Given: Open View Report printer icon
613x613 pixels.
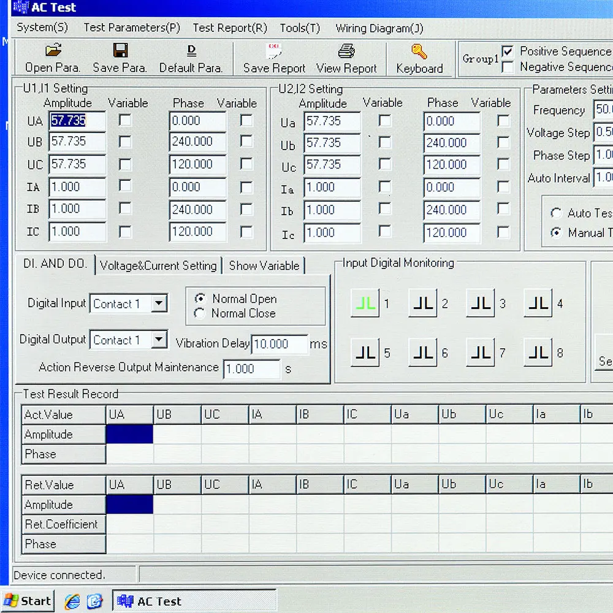Looking at the screenshot, I should (346, 51).
